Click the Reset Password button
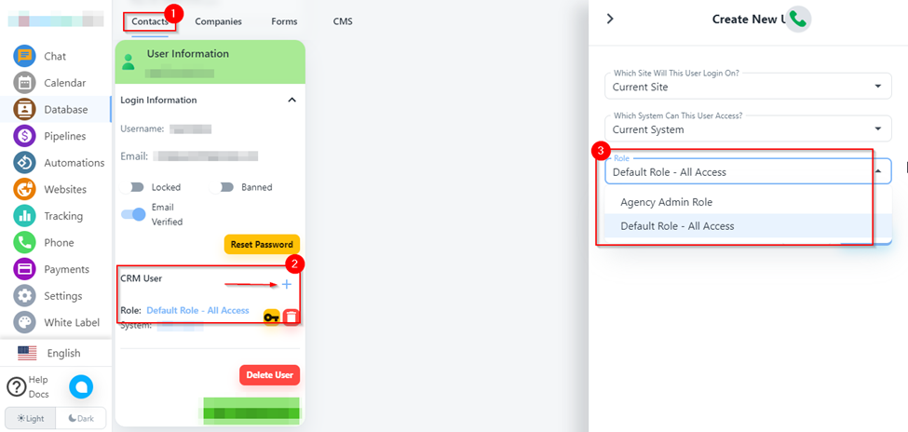Image resolution: width=908 pixels, height=432 pixels. tap(262, 244)
